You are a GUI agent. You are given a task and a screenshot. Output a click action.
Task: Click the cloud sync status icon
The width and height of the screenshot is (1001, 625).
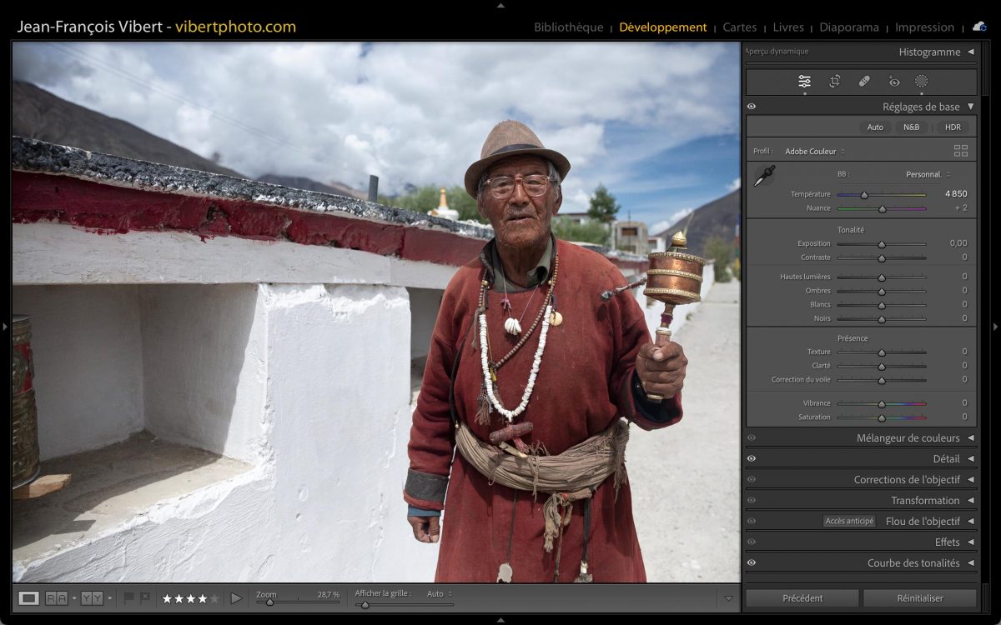click(x=978, y=27)
